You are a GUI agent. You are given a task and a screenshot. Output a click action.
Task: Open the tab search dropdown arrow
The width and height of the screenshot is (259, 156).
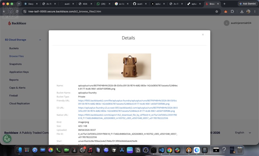coord(19,4)
